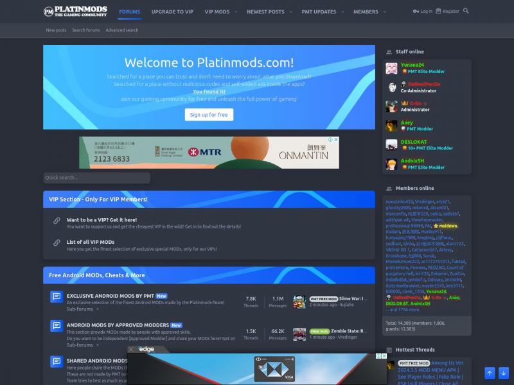Open DESLOKAT's staff avatar
The image size is (514, 385).
pyautogui.click(x=391, y=145)
